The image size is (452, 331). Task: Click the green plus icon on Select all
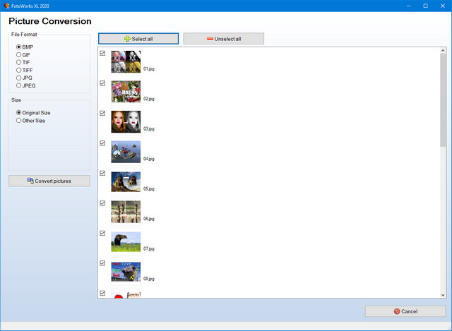[127, 39]
